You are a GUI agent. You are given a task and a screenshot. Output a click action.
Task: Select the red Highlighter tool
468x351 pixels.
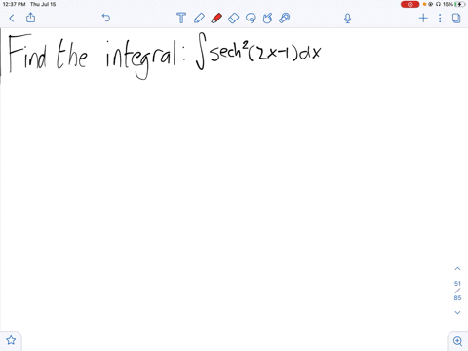(x=216, y=18)
